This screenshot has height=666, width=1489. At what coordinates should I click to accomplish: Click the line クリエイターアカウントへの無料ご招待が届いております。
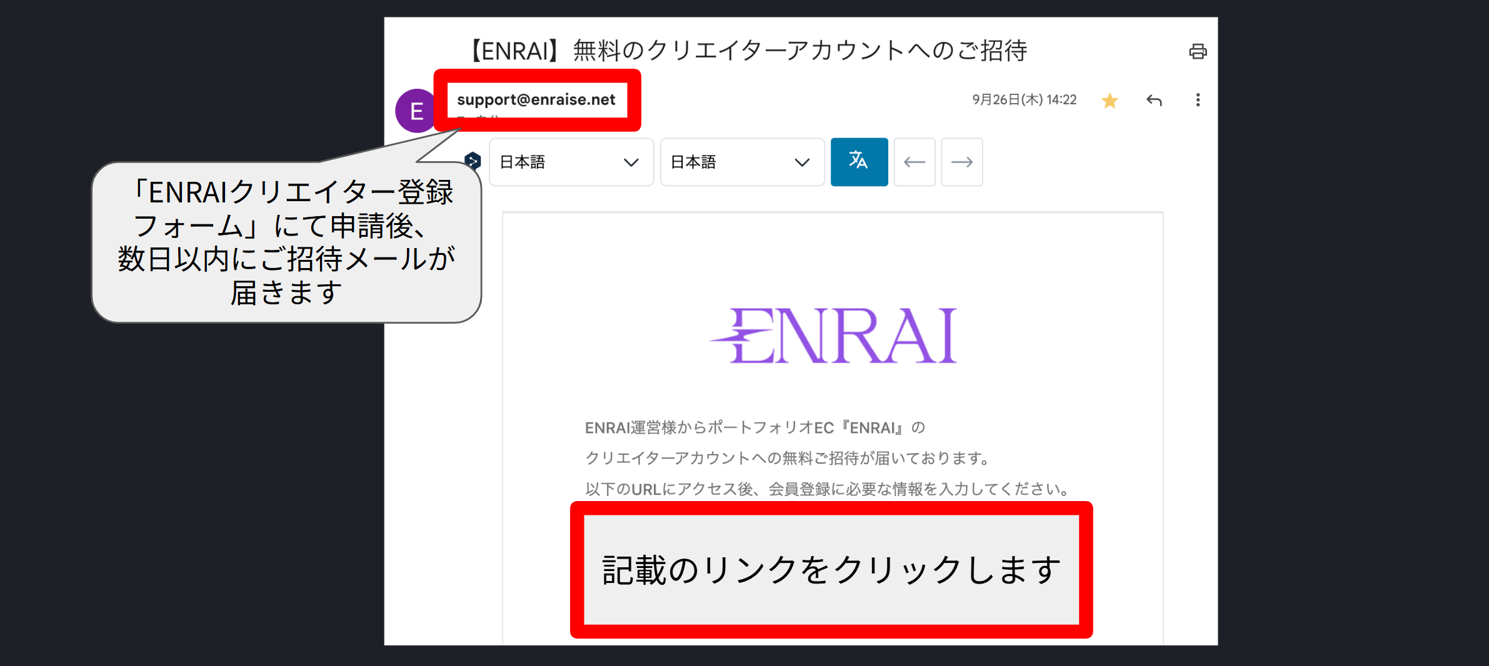[788, 459]
